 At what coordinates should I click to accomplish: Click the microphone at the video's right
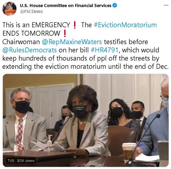coord(143,140)
